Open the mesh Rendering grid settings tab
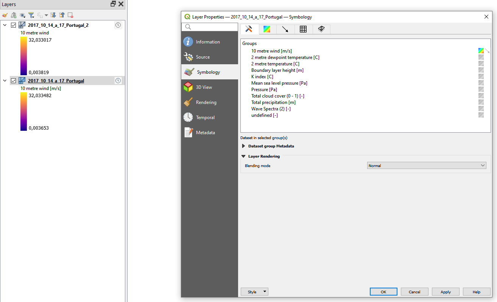 [303, 29]
